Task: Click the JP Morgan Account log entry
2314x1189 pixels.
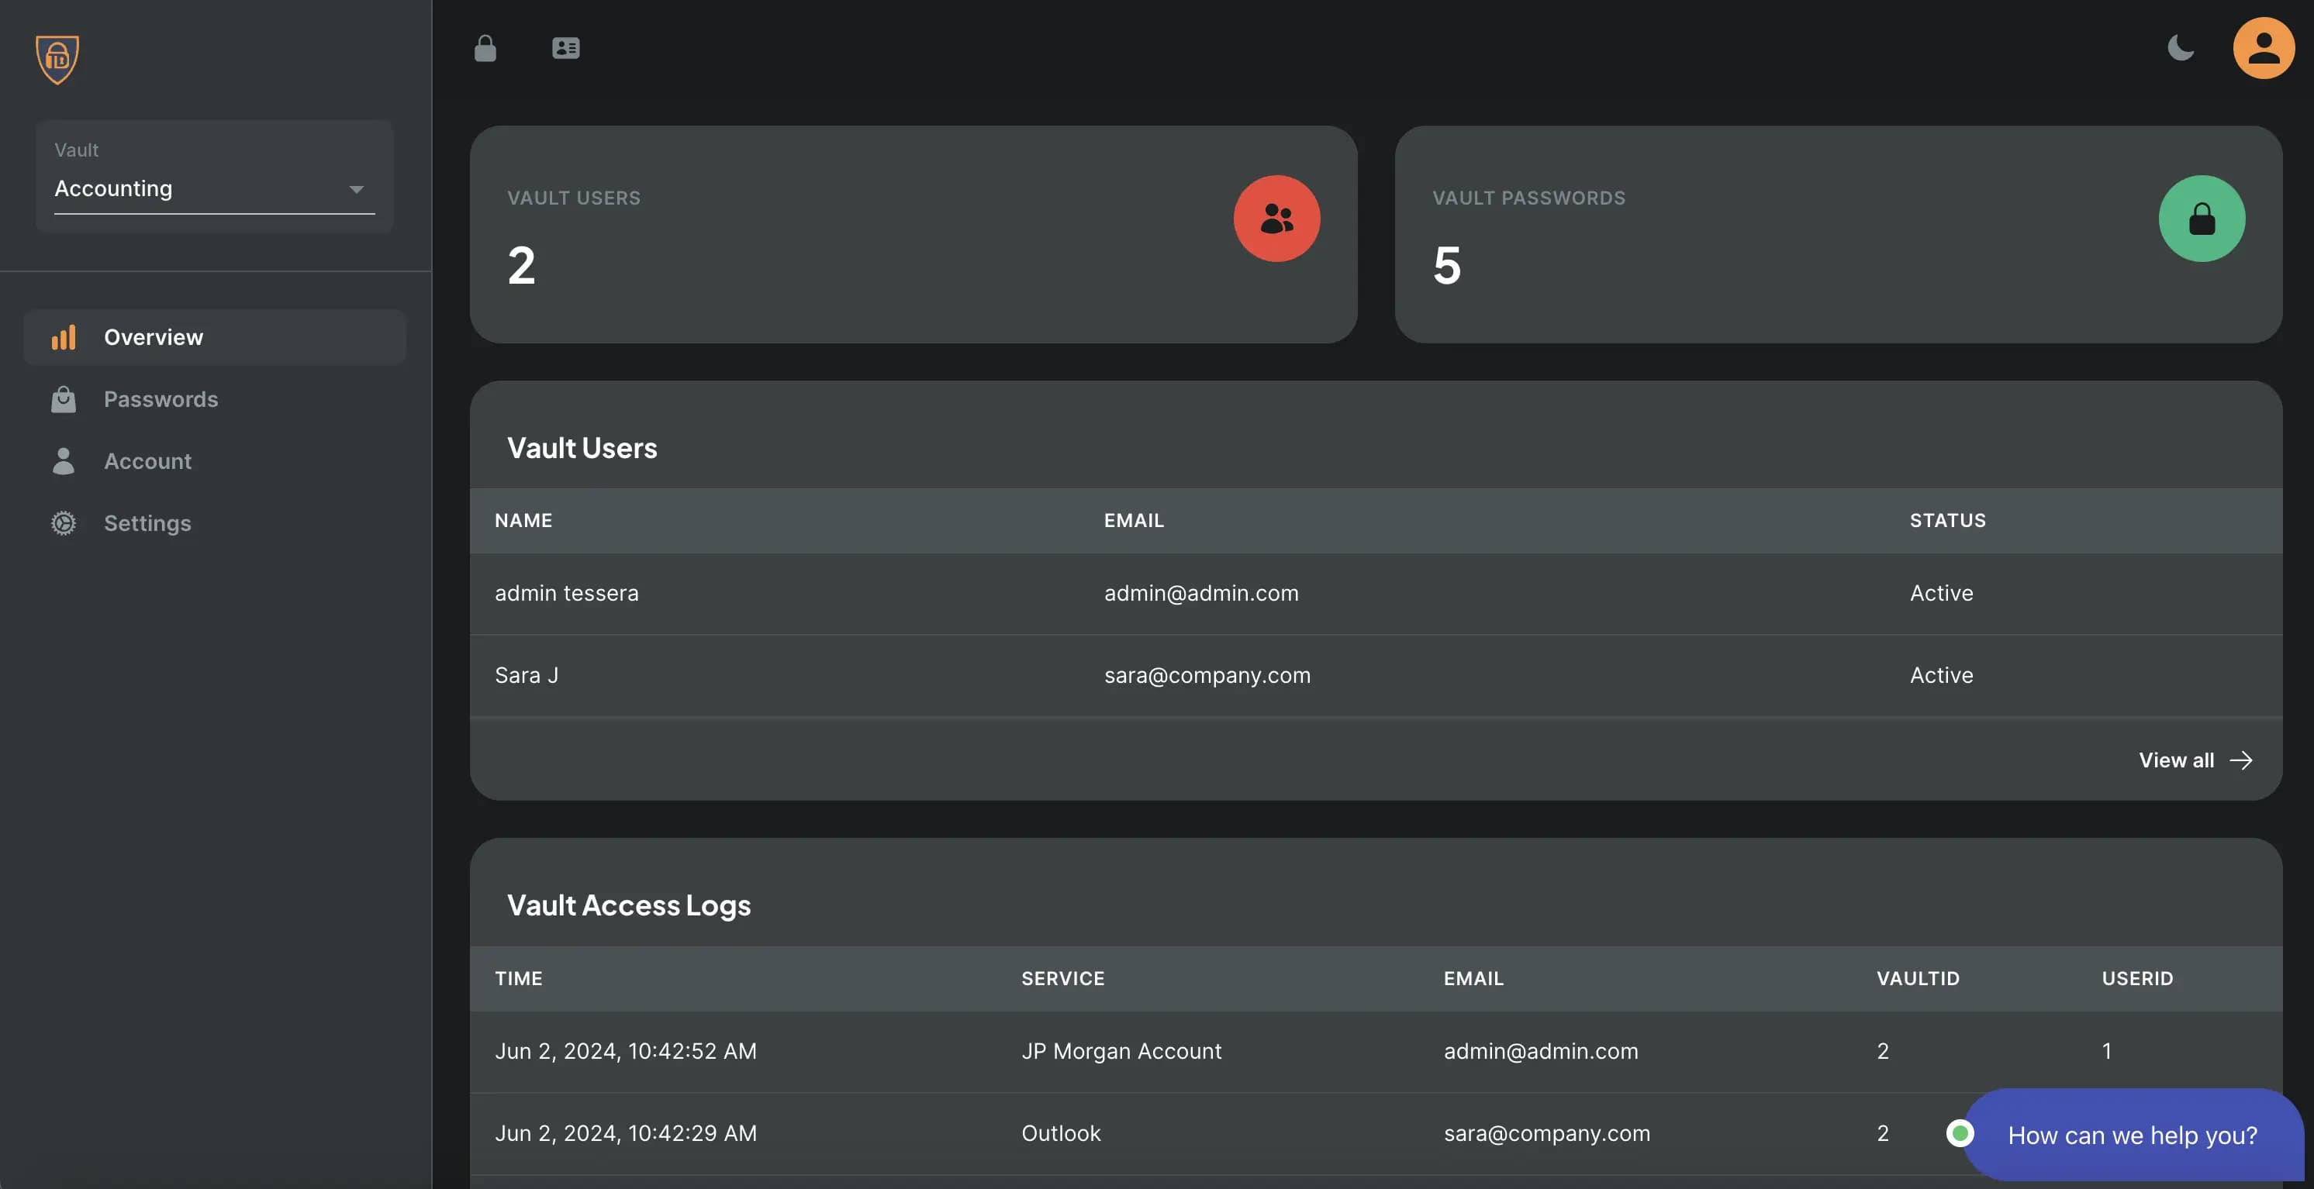Action: (1121, 1051)
